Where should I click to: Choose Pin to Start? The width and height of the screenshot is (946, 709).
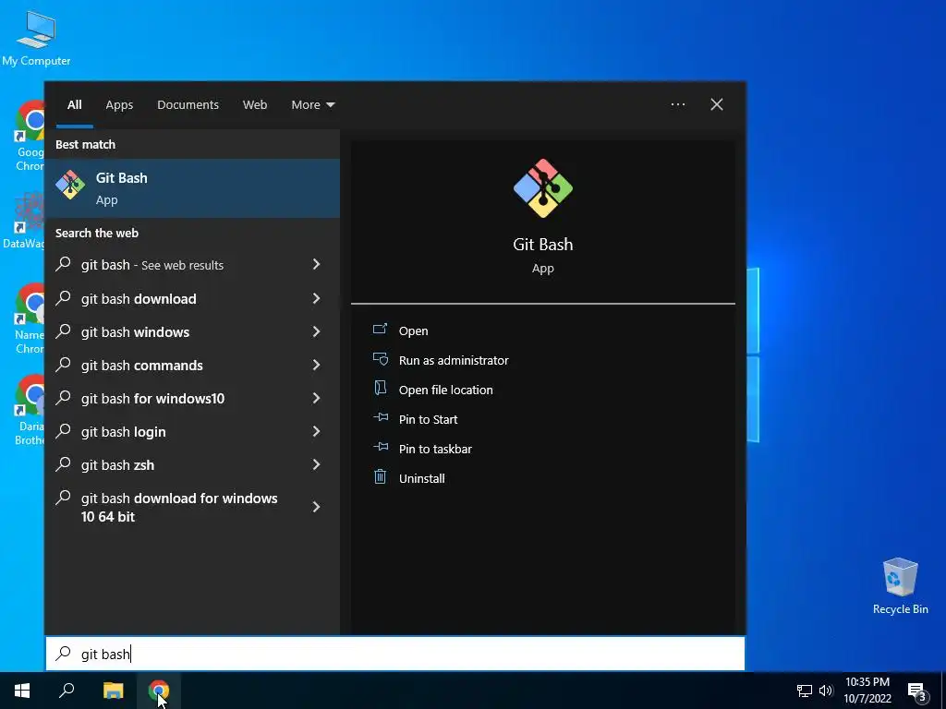click(429, 419)
